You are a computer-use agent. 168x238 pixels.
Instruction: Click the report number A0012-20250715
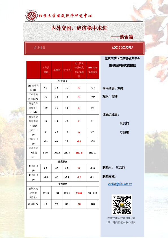pos(122,47)
